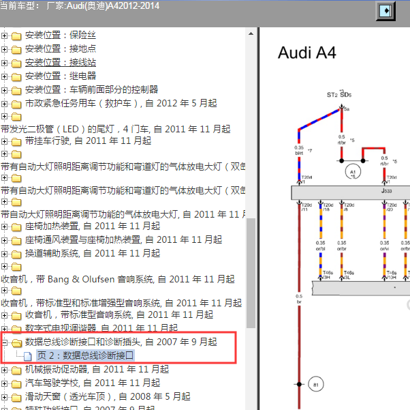Select 安装位置：保险丝 tree item
410x410 pixels.
click(61, 35)
